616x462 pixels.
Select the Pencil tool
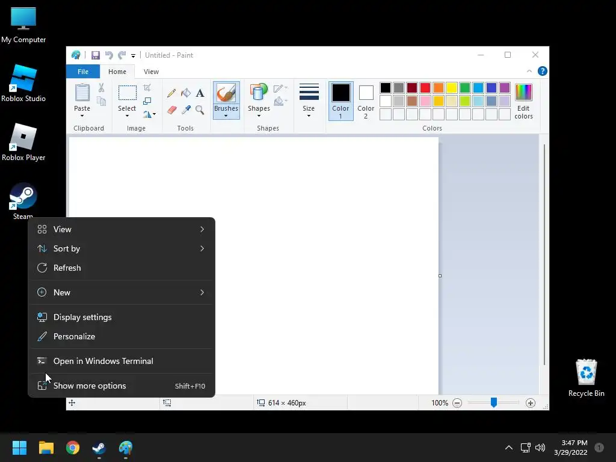click(171, 93)
